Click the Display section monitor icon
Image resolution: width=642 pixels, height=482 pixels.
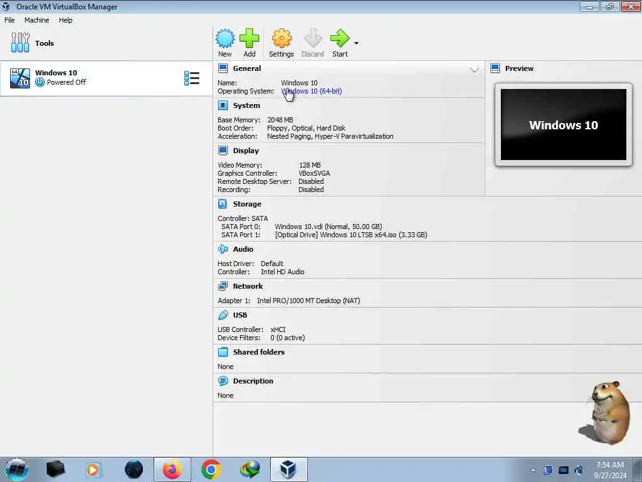223,151
